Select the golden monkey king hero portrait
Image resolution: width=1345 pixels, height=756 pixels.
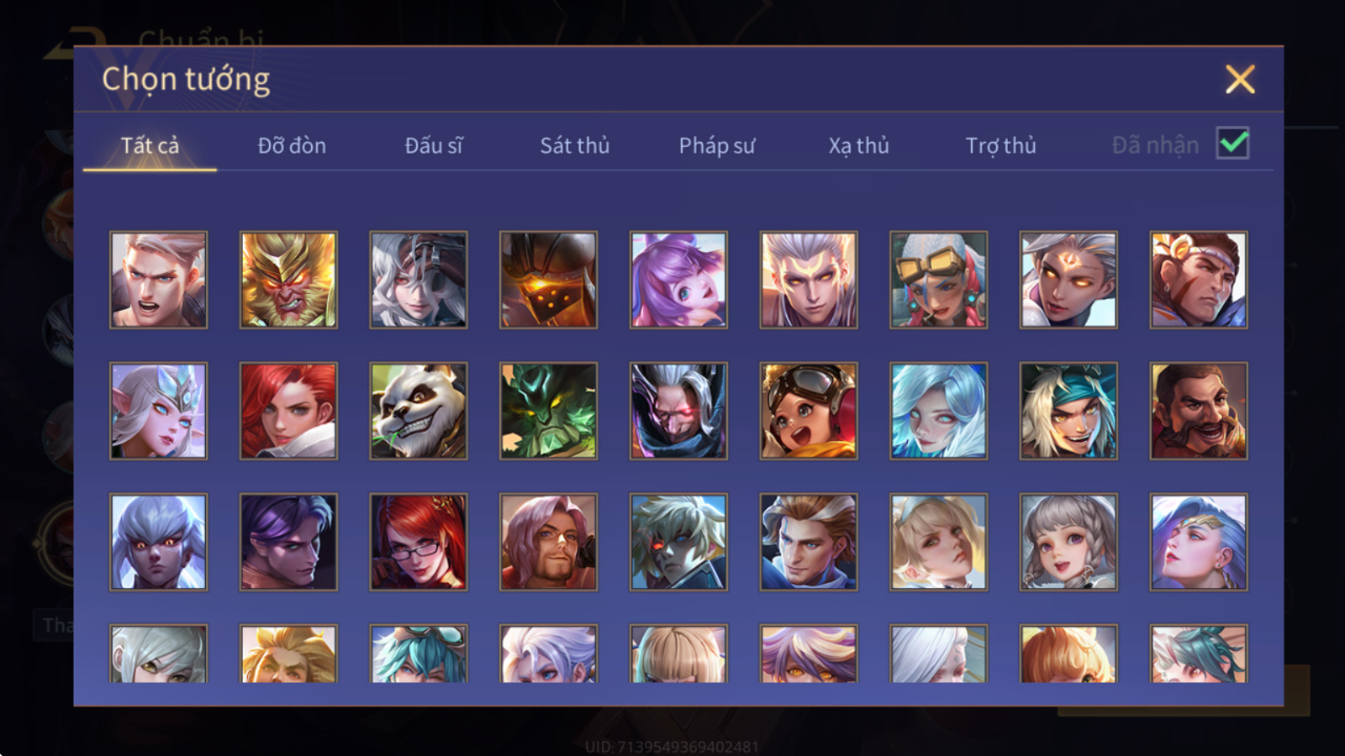(x=288, y=280)
